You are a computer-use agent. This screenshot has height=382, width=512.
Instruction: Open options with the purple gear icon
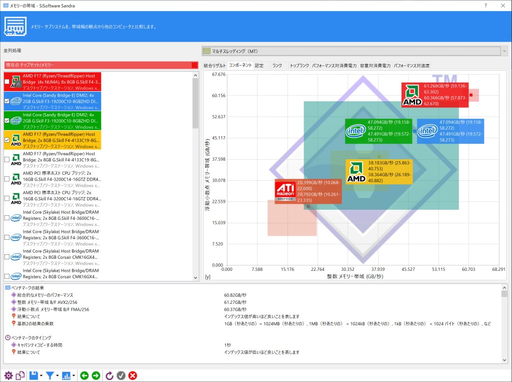(x=8, y=375)
